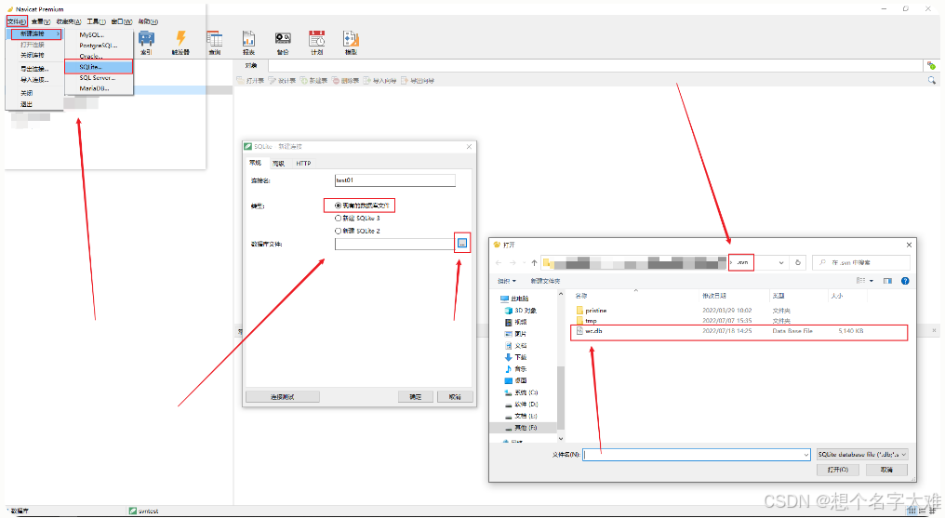The height and width of the screenshot is (518, 945).
Task: Choose MySQL... from new connection submenu
Action: [99, 35]
